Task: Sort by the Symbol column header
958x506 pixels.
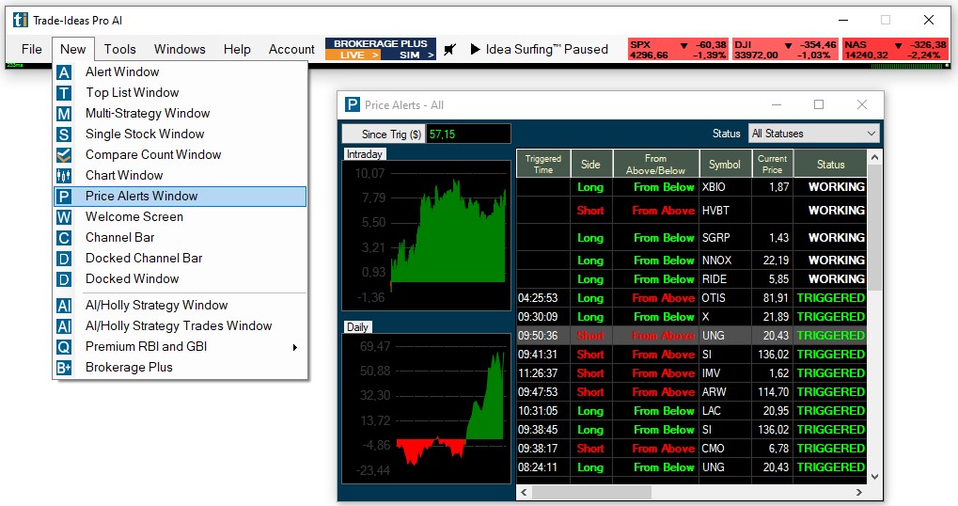Action: pyautogui.click(x=725, y=165)
